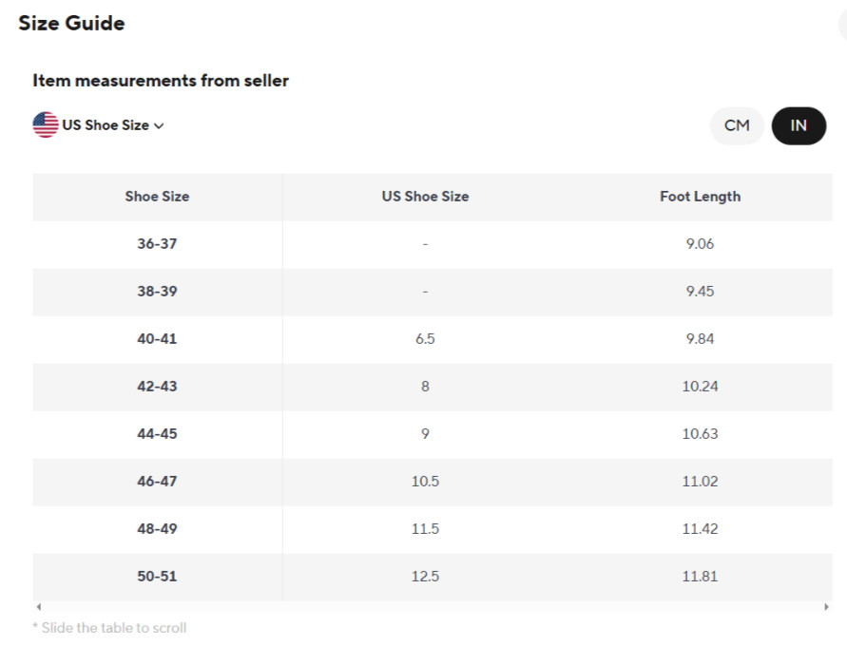847x665 pixels.
Task: Click the Shoe Size column header
Action: click(x=157, y=197)
